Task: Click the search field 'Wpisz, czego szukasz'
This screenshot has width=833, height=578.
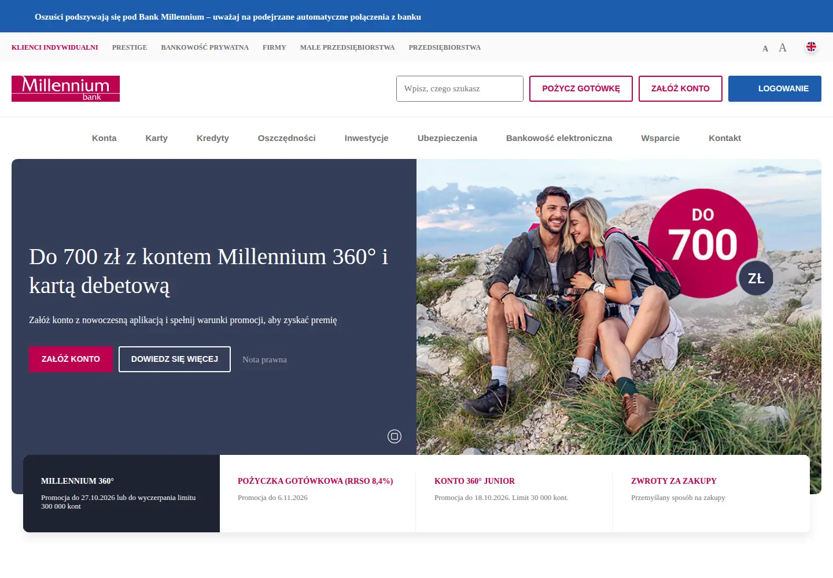Action: (x=460, y=88)
